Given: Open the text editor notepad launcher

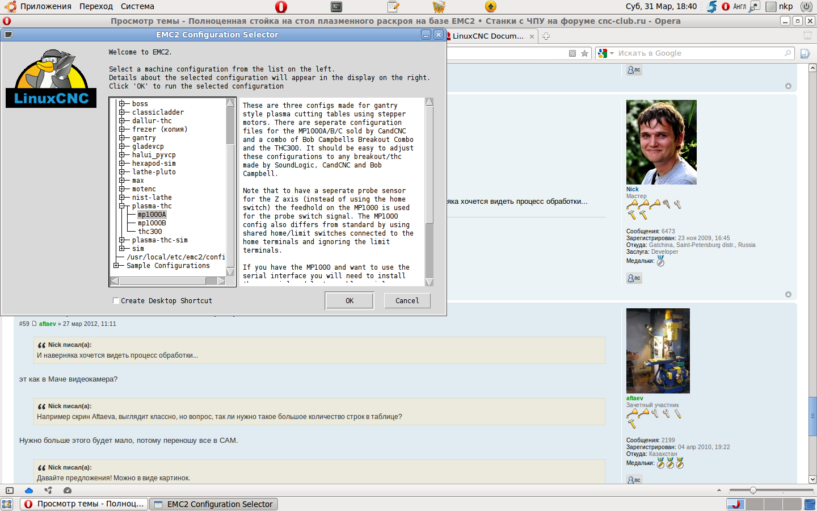Looking at the screenshot, I should 393,7.
